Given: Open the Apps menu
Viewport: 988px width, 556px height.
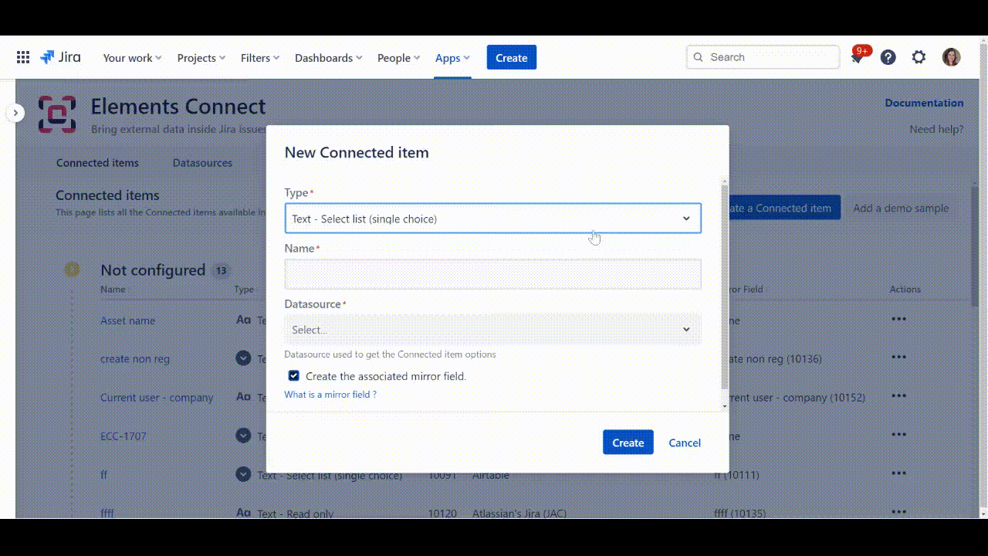Looking at the screenshot, I should coord(452,57).
